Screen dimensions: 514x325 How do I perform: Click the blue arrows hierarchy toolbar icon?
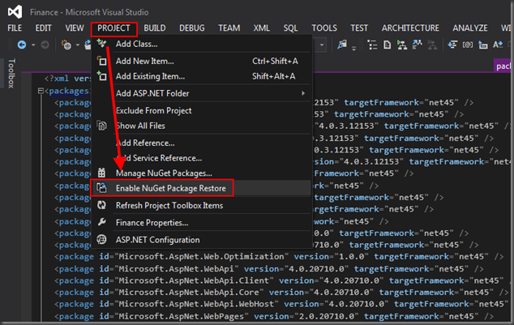click(417, 45)
